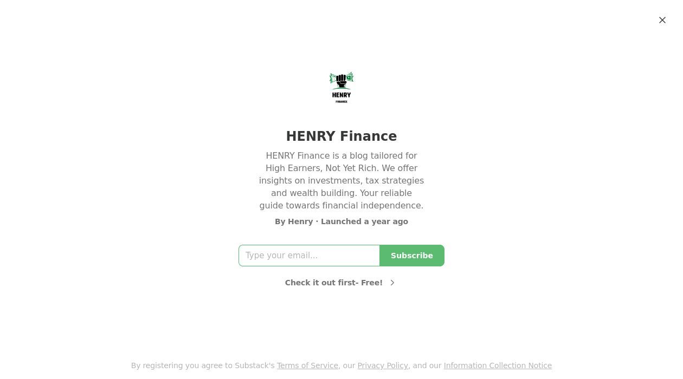Click the HENRY wordmark under the fist logo
This screenshot has height=379, width=683.
tap(341, 95)
